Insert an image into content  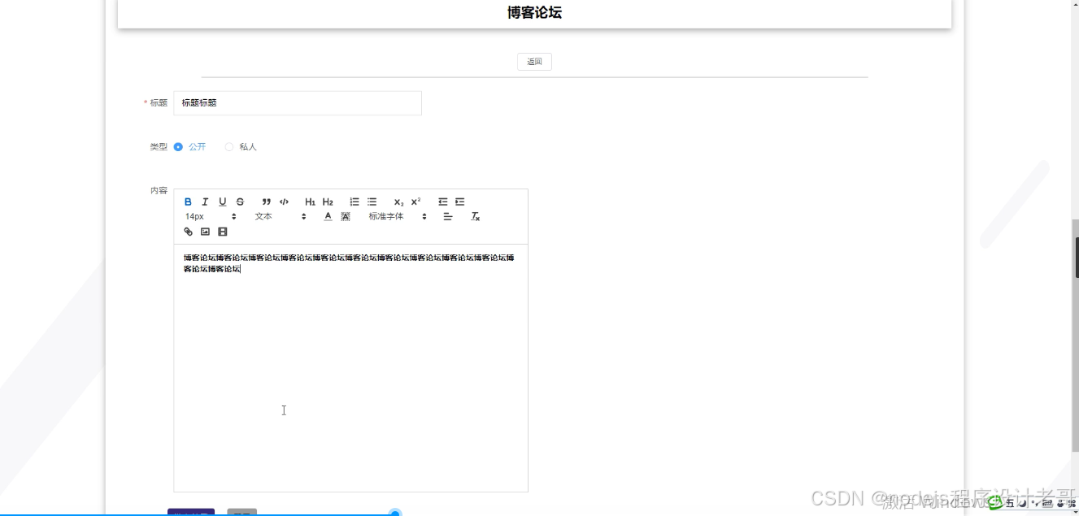click(x=205, y=232)
